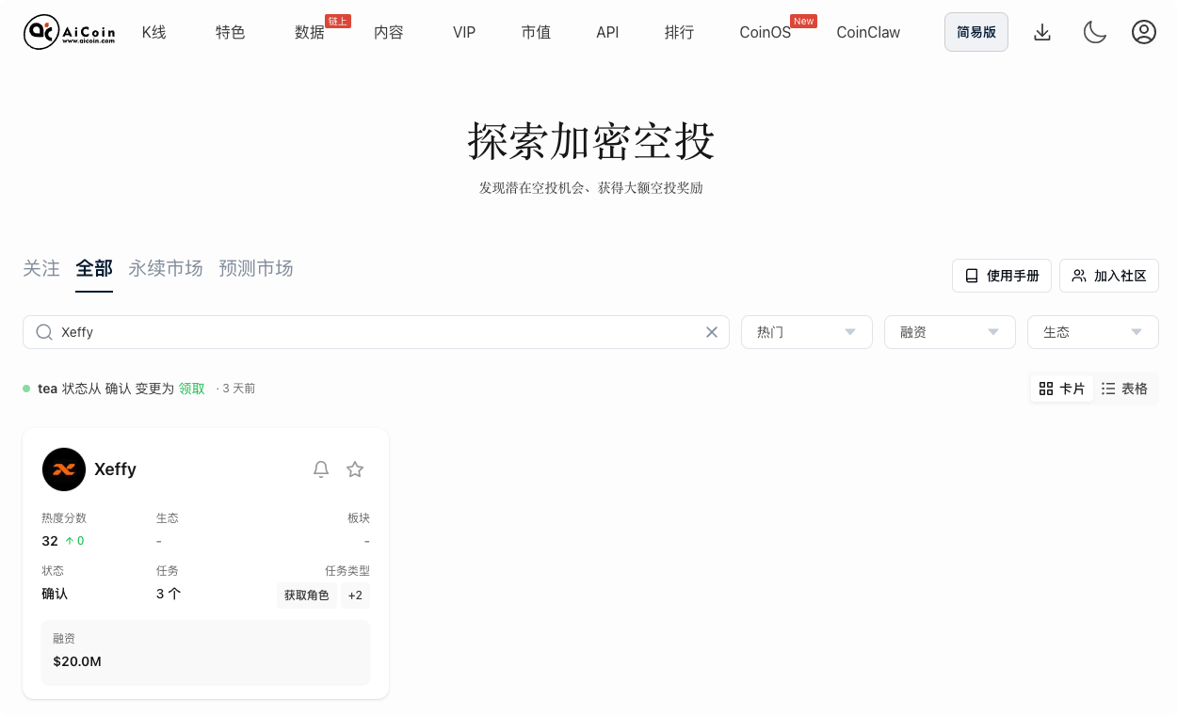Click the tea status update notice
The height and width of the screenshot is (715, 1177).
point(138,389)
